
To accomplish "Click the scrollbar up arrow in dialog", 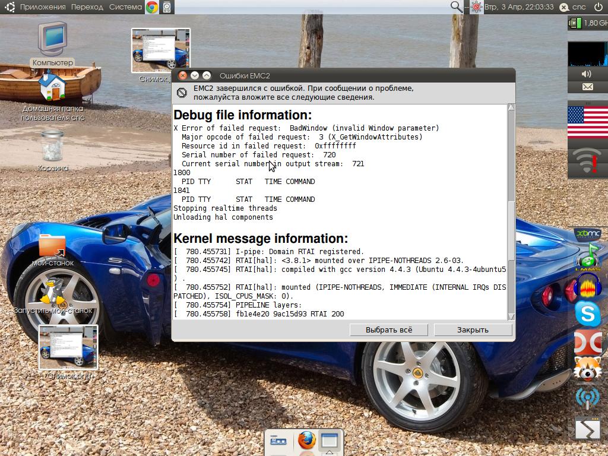I will pos(511,107).
